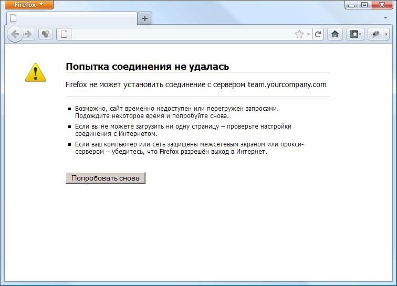
Task: Open the bookmarks menu button
Action: click(355, 34)
